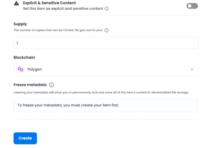
Task: Click the freezing metadata explanation text
Action: [101, 92]
